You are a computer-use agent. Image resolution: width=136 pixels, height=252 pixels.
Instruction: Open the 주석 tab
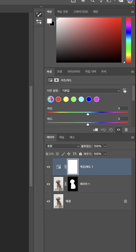104,72
